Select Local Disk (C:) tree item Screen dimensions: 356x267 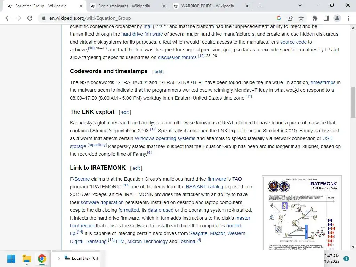pos(81,258)
